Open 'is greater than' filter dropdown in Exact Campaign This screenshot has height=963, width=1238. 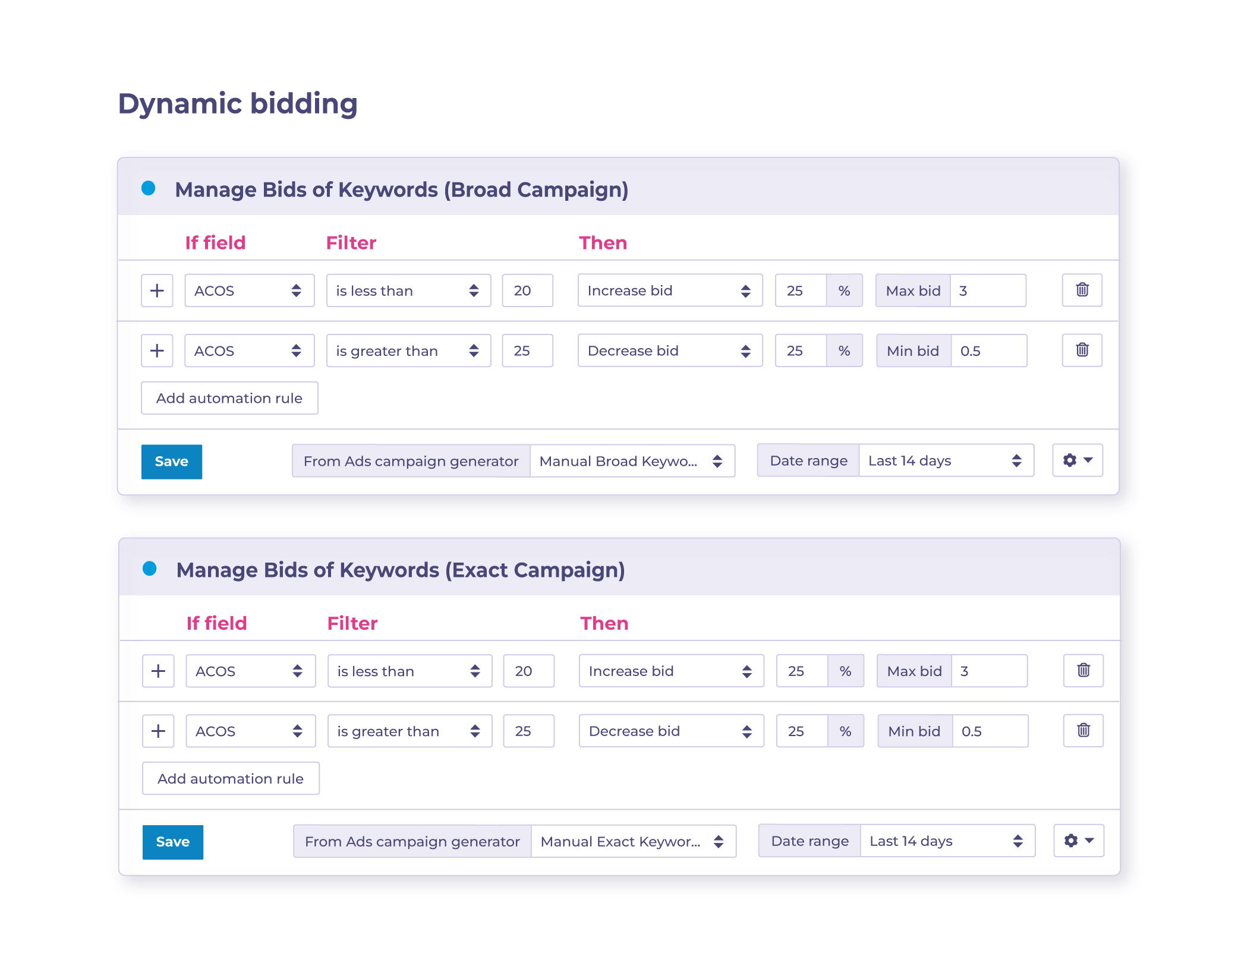410,731
